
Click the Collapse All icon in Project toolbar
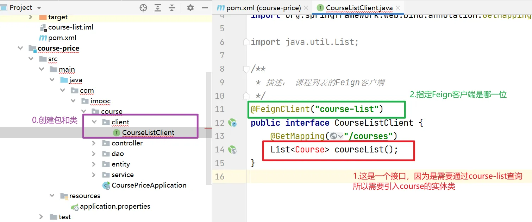click(x=172, y=8)
